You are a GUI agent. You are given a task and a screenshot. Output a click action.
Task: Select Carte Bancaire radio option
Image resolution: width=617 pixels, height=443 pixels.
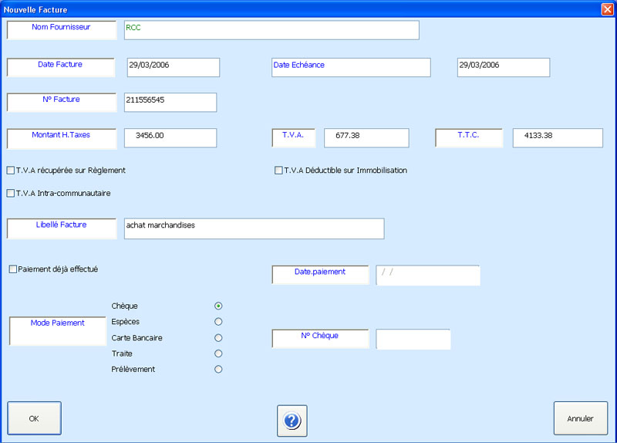(x=218, y=338)
